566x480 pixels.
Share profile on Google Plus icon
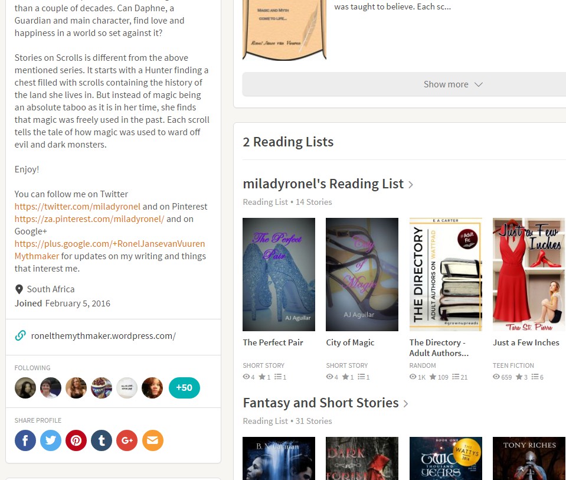pyautogui.click(x=127, y=440)
